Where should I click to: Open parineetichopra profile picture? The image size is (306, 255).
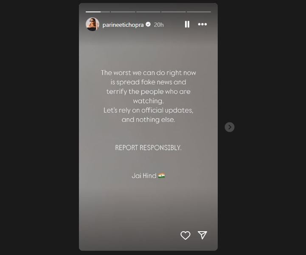tap(93, 24)
